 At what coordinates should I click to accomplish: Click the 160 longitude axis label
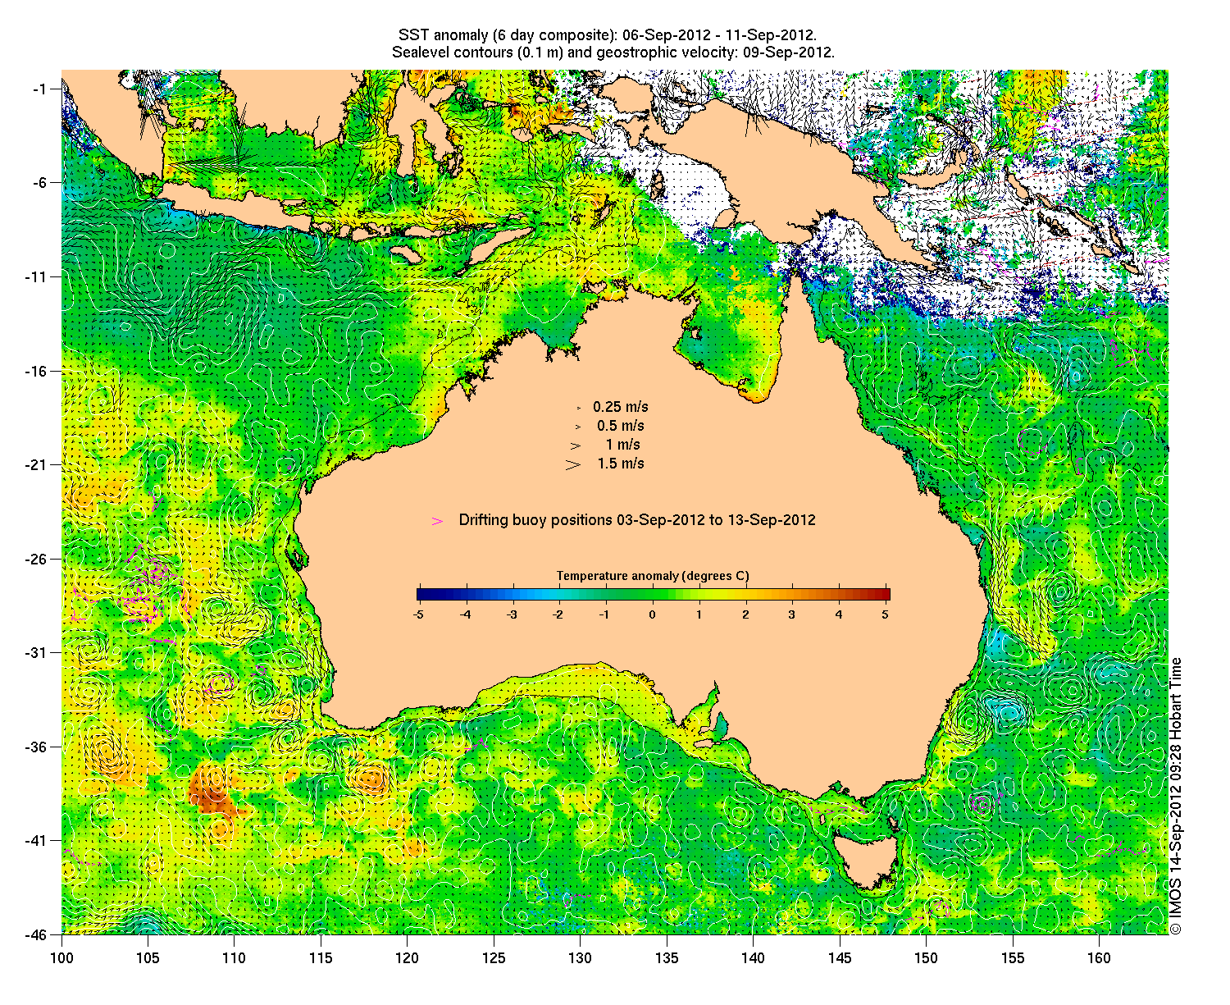click(x=1099, y=958)
